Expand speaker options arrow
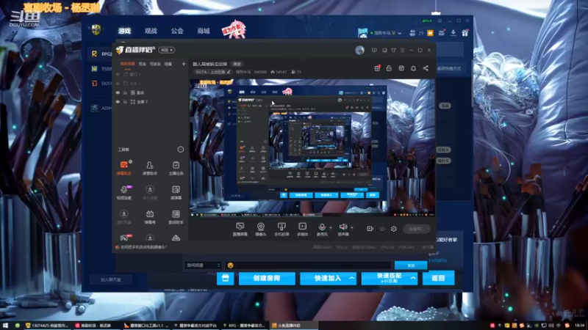 click(352, 227)
